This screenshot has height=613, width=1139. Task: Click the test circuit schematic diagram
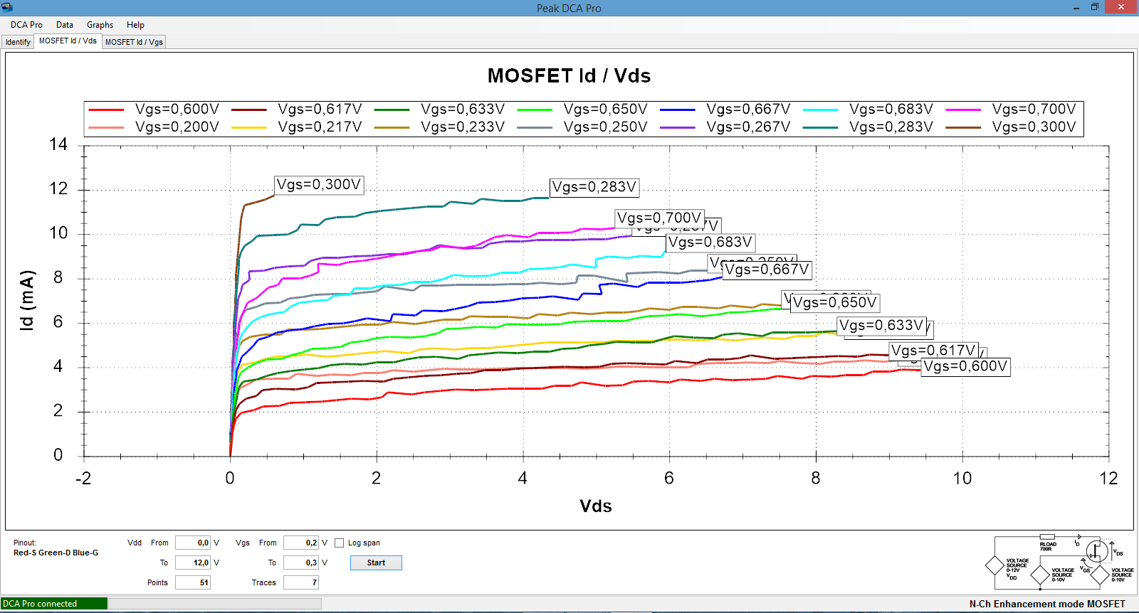click(1059, 561)
